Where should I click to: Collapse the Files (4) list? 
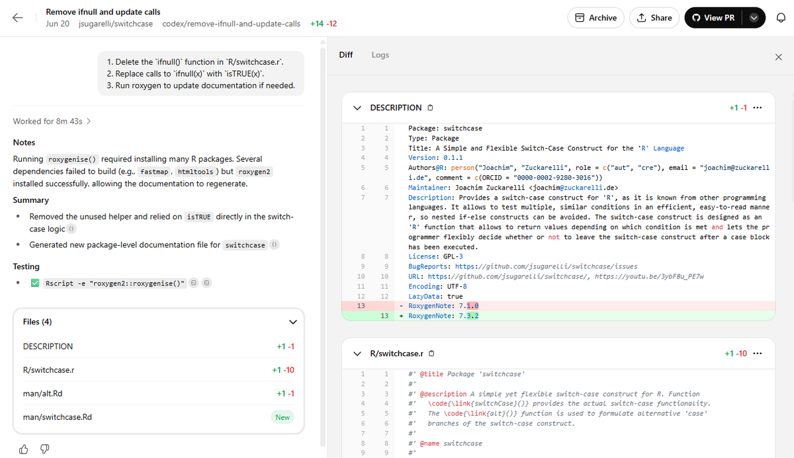click(x=292, y=322)
